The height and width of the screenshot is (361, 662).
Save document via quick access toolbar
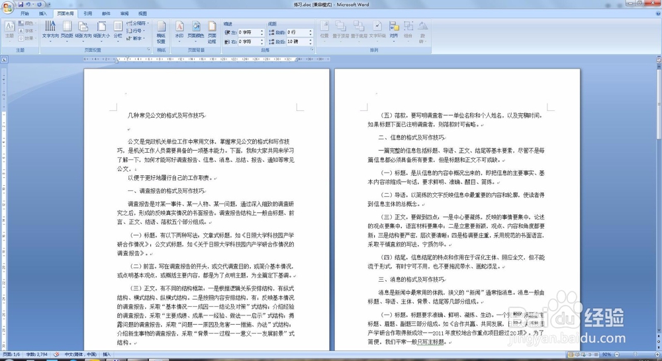[21, 4]
